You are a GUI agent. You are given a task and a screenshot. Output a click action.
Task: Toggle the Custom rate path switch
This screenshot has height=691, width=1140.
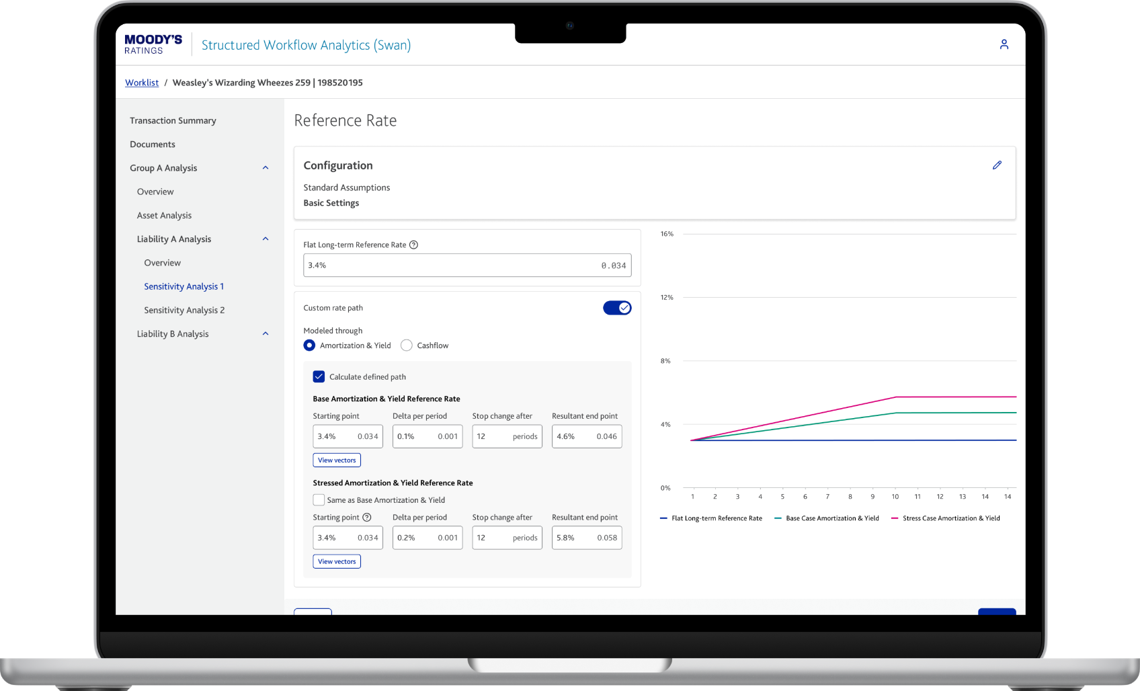click(x=617, y=308)
